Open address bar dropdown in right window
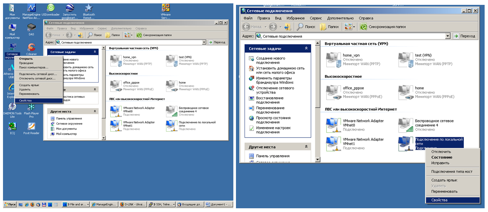 tap(448, 36)
